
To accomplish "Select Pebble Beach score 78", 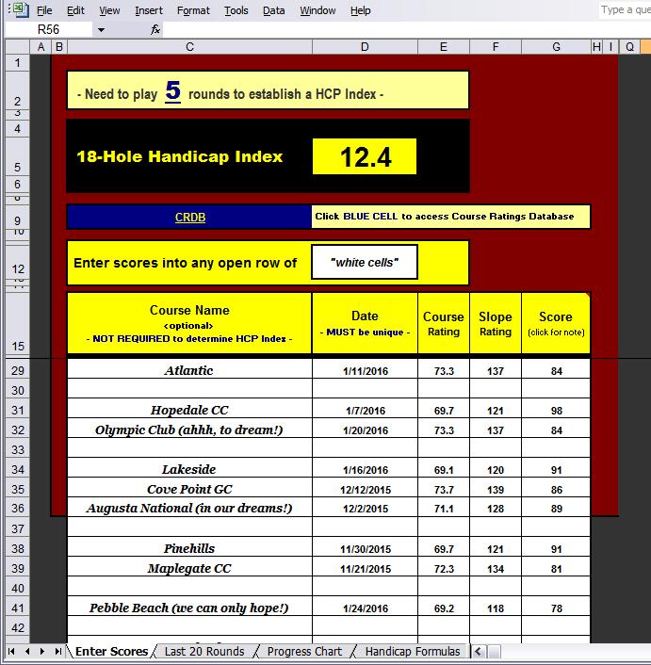I will tap(556, 607).
